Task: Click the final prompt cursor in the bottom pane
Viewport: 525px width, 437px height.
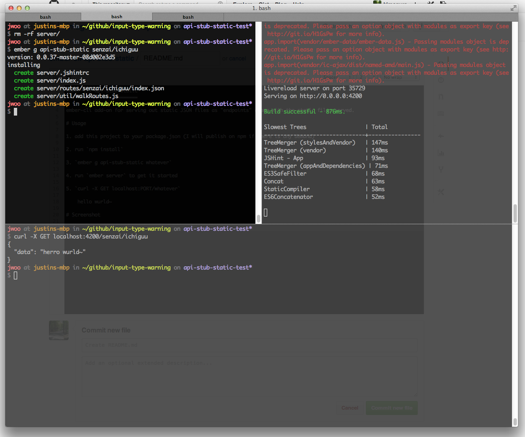Action: click(16, 275)
